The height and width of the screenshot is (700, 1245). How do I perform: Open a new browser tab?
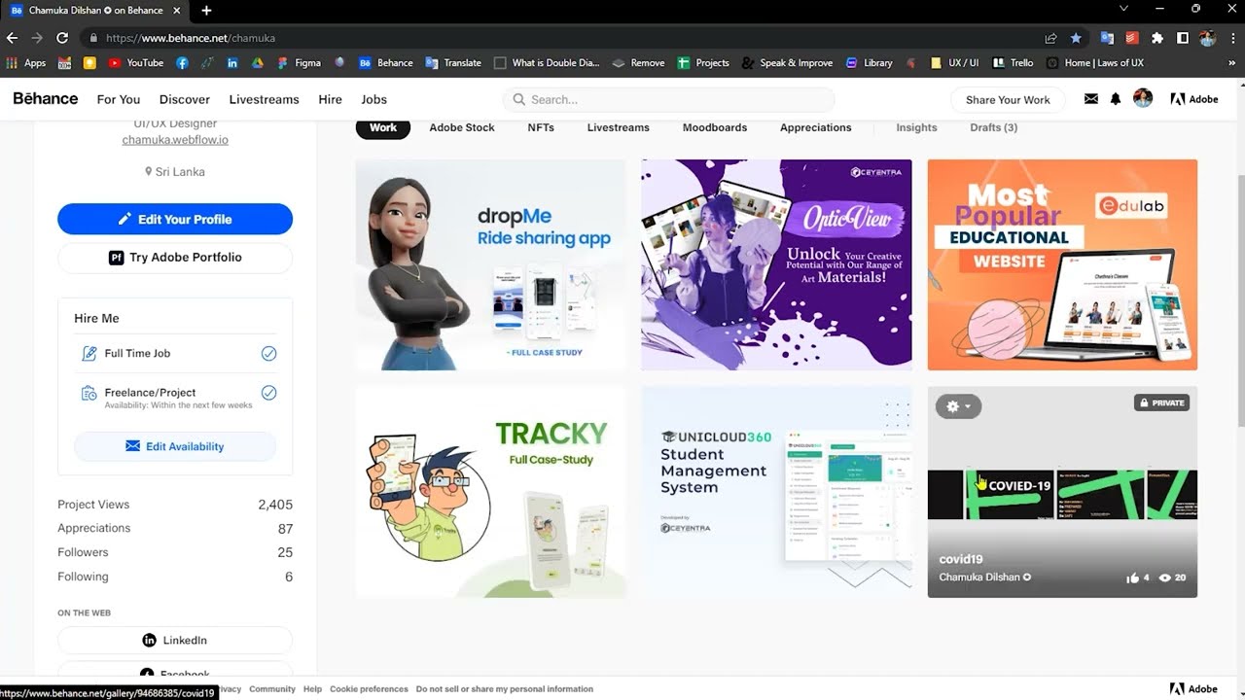coord(206,10)
